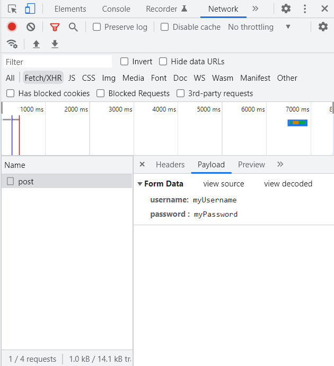
Task: Collapse the Form Data section
Action: [140, 184]
